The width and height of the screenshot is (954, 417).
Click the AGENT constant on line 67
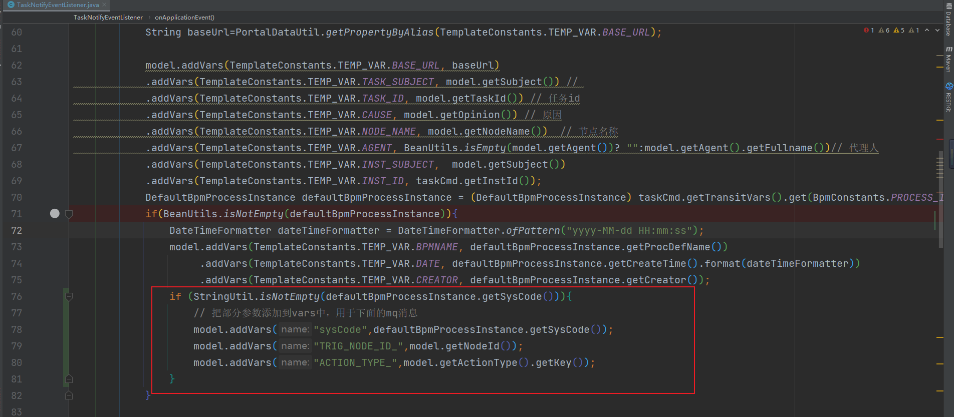click(377, 148)
